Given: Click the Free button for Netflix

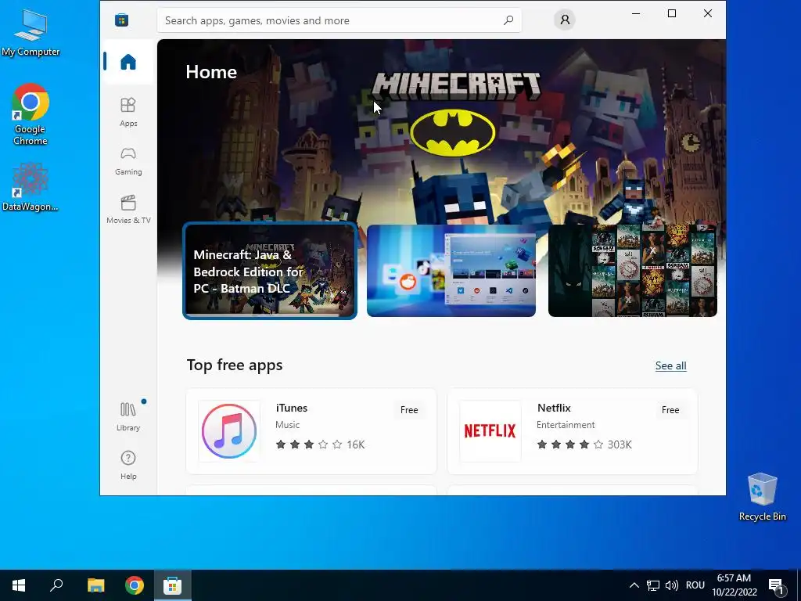Looking at the screenshot, I should pyautogui.click(x=670, y=410).
